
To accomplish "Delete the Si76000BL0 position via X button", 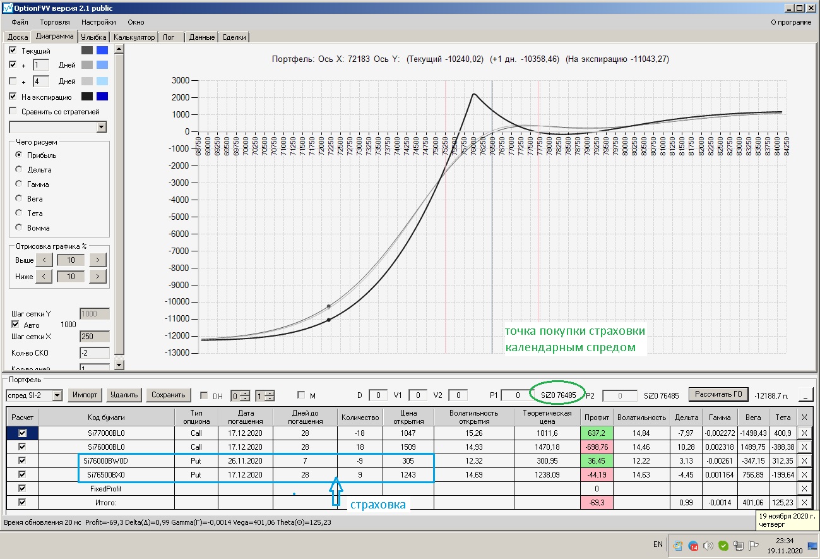I will click(x=804, y=447).
